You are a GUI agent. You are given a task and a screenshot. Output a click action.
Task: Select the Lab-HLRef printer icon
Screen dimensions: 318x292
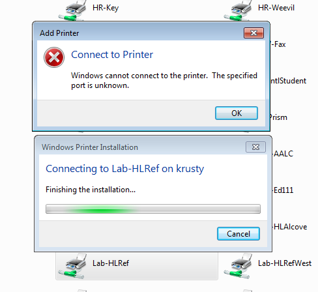[74, 266]
